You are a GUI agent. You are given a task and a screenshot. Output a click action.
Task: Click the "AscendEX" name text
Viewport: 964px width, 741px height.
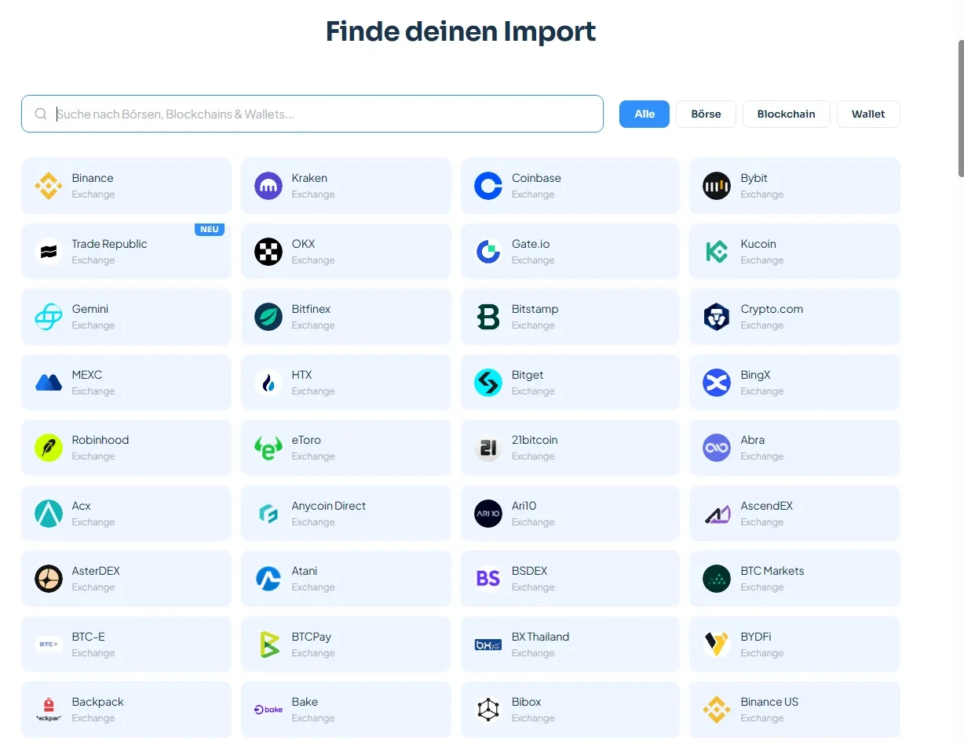tap(767, 506)
